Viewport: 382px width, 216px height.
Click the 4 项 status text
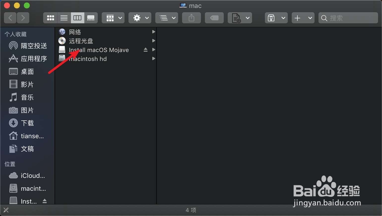click(x=191, y=210)
